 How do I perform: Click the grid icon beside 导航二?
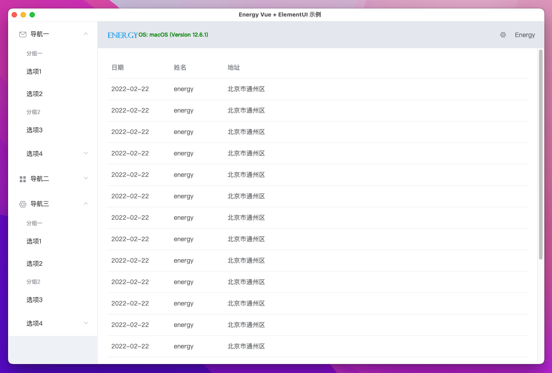click(23, 179)
